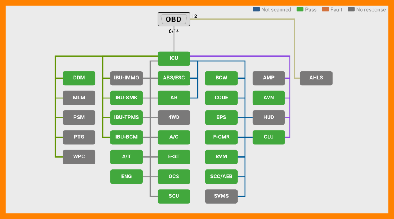The width and height of the screenshot is (394, 219).
Task: Click the 'Not scanned' legend label
Action: [276, 10]
